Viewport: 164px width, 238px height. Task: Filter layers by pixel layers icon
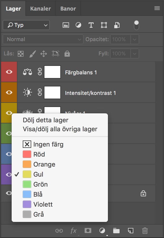[x=66, y=25]
